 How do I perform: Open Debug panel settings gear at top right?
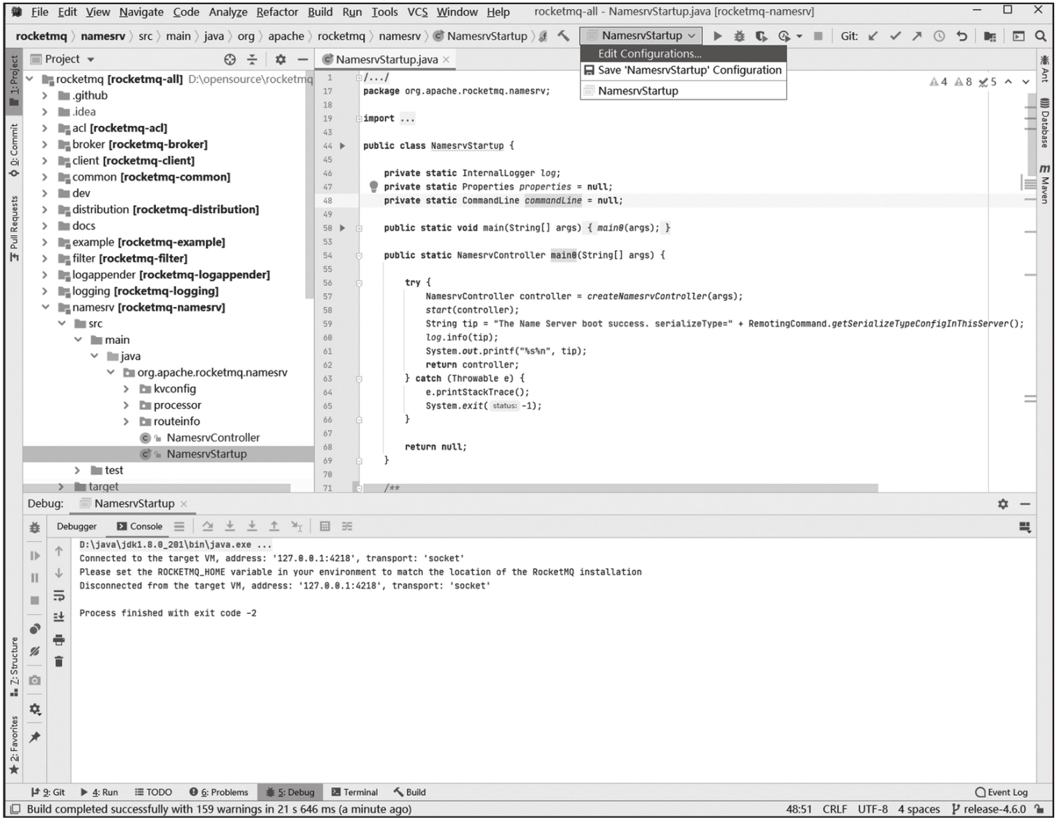[1003, 503]
